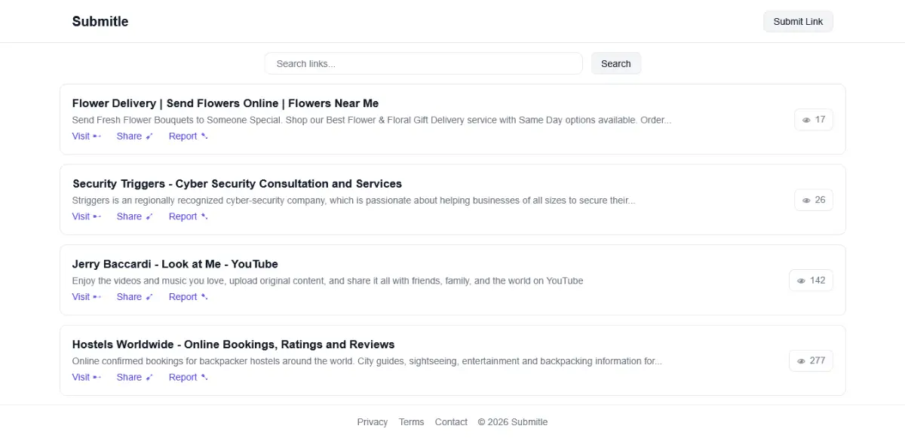Viewport: 905px width, 438px height.
Task: Visit the Hostels Worldwide link
Action: coord(87,377)
